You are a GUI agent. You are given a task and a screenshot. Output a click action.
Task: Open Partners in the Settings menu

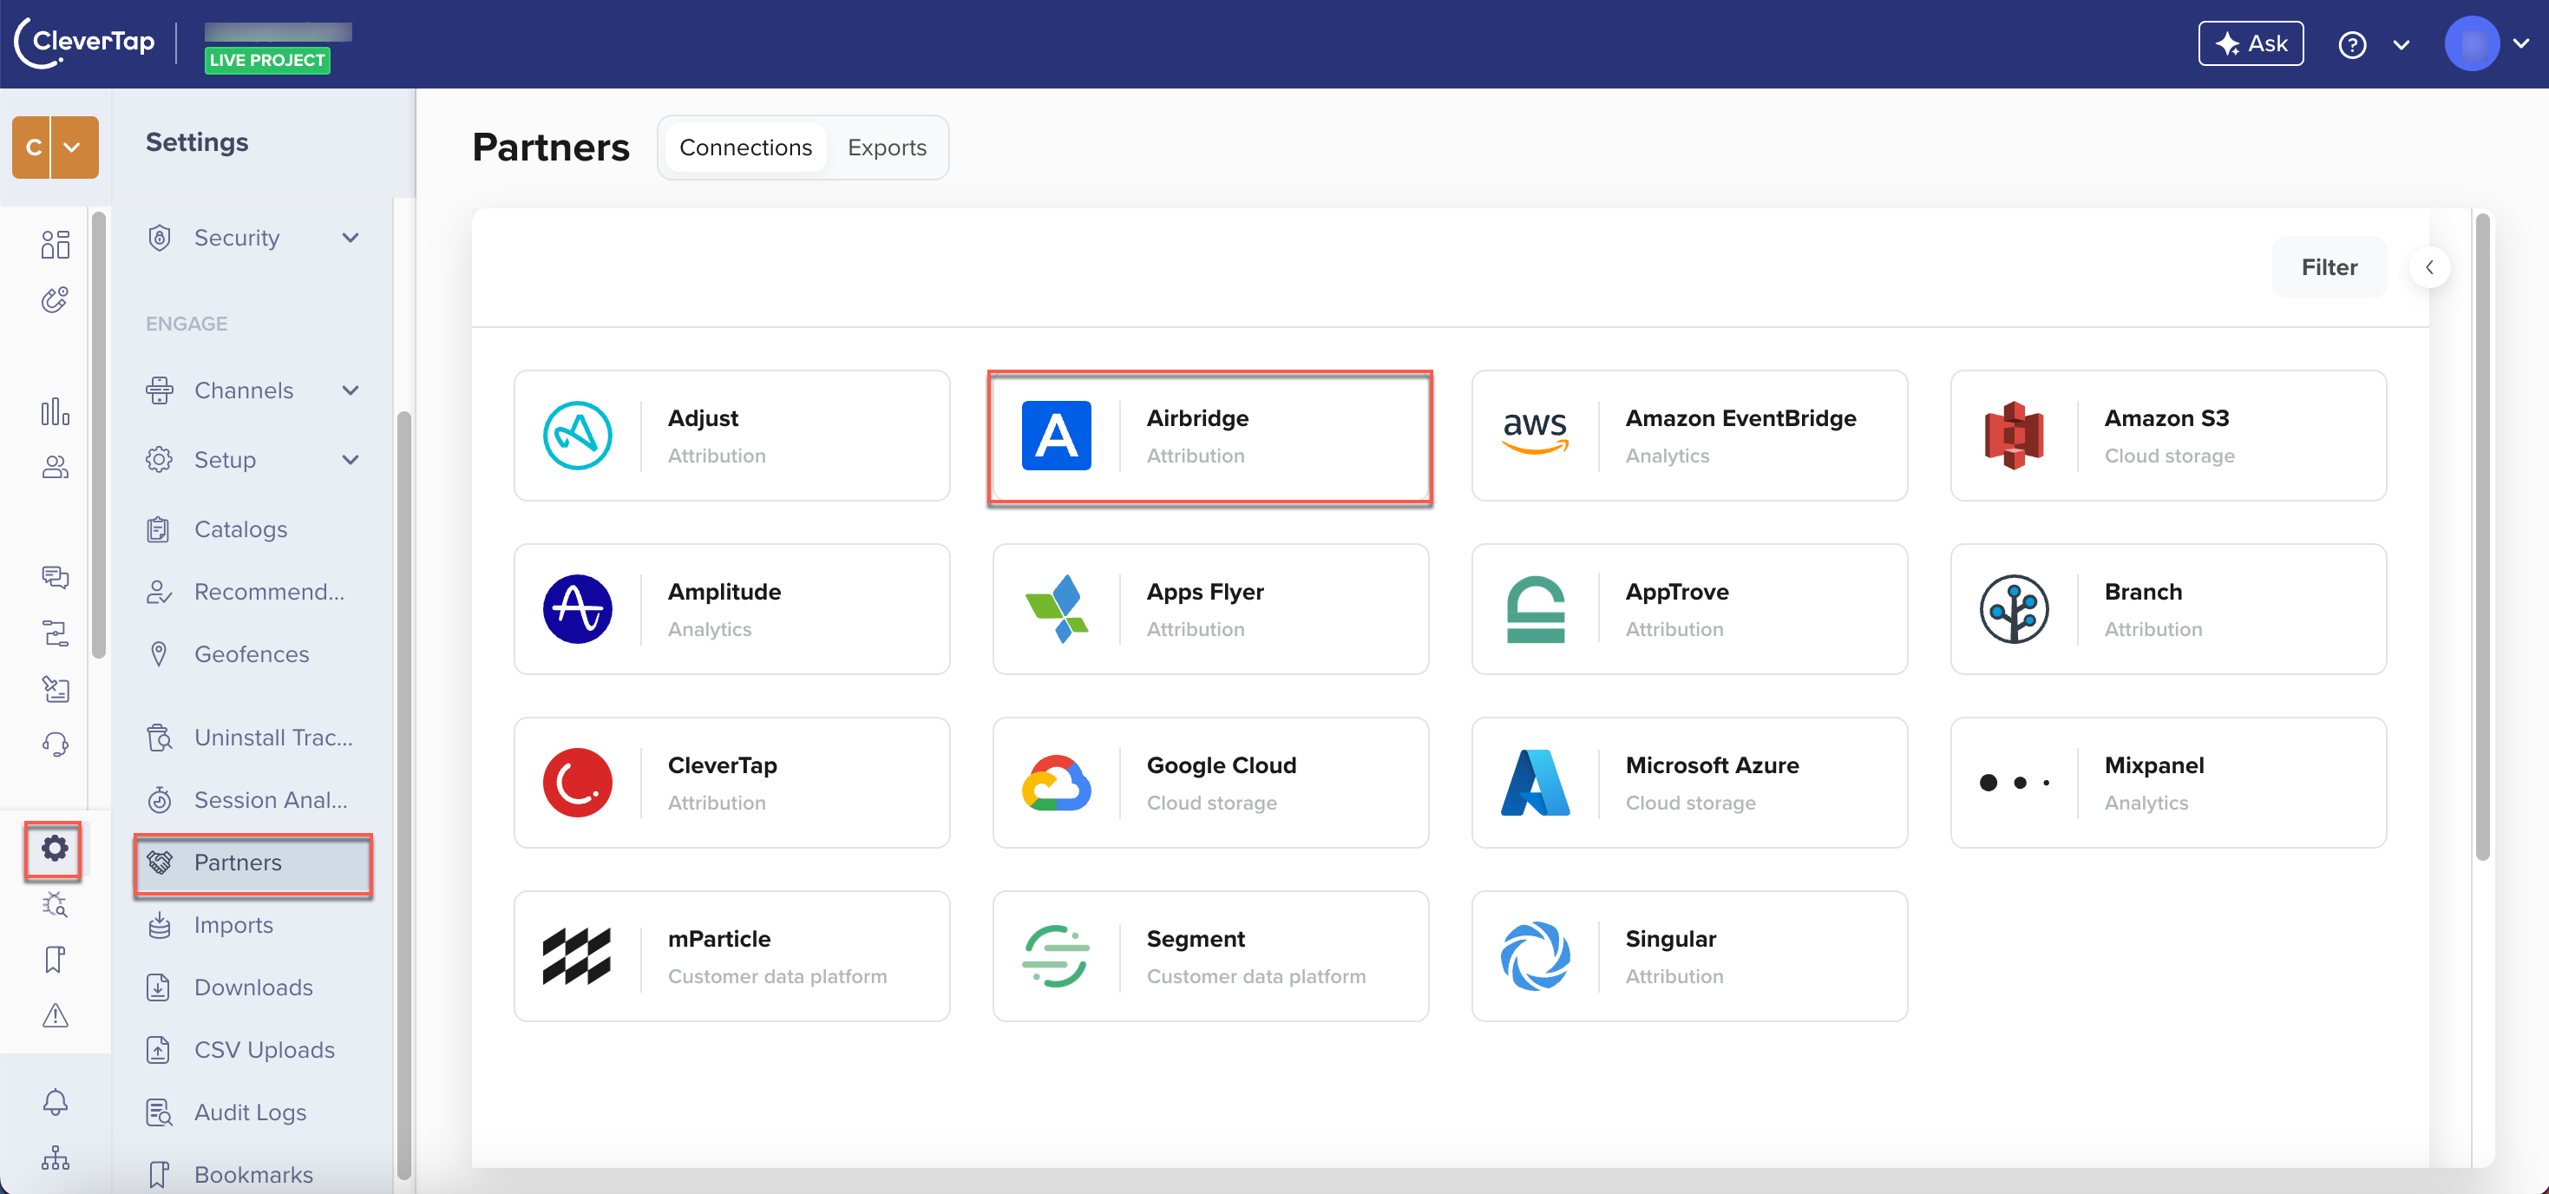click(x=252, y=863)
